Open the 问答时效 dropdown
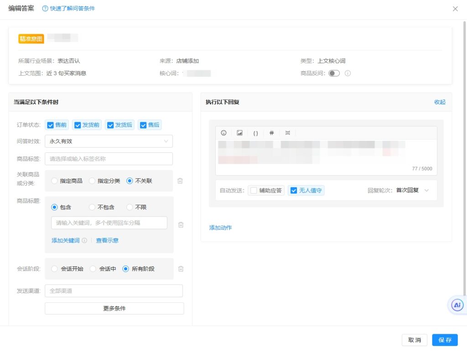Image resolution: width=467 pixels, height=352 pixels. pyautogui.click(x=109, y=141)
